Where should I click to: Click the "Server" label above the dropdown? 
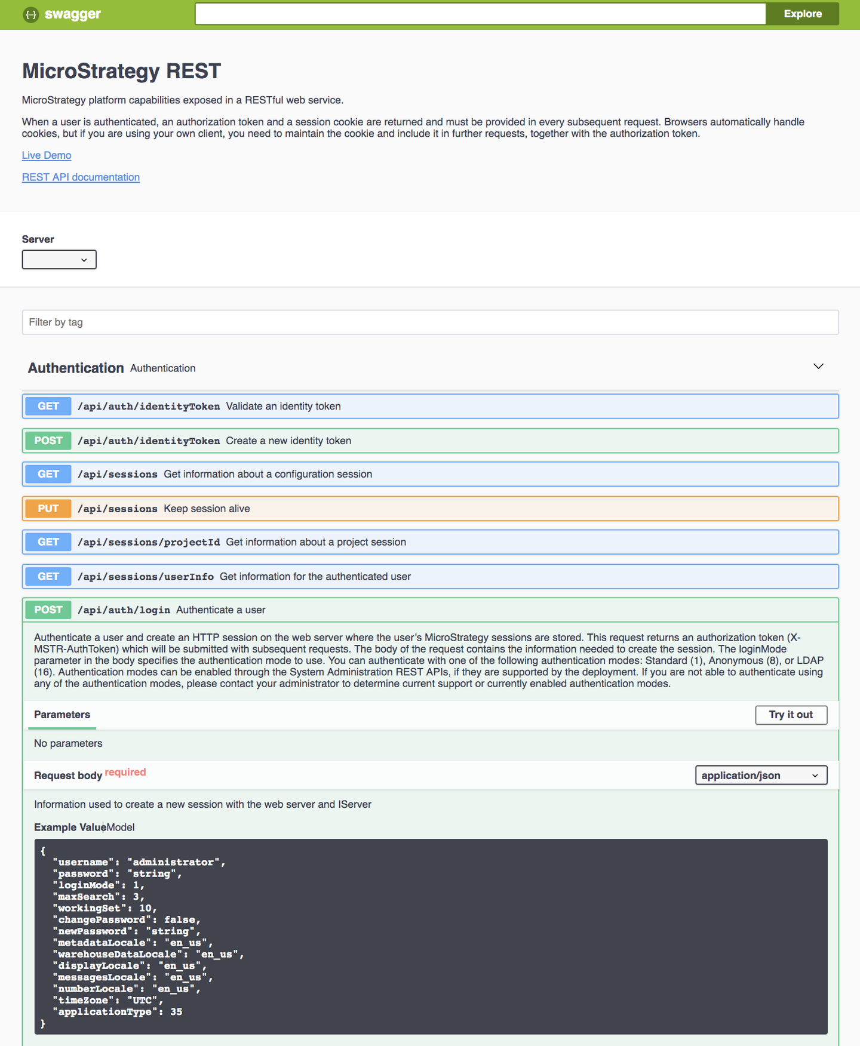(x=38, y=239)
